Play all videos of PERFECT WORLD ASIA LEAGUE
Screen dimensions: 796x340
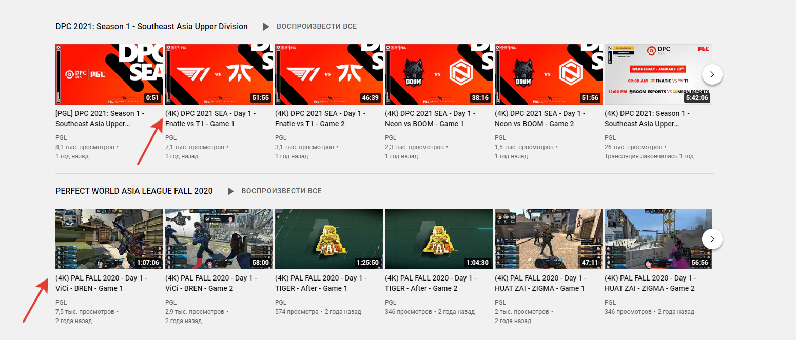pyautogui.click(x=282, y=191)
